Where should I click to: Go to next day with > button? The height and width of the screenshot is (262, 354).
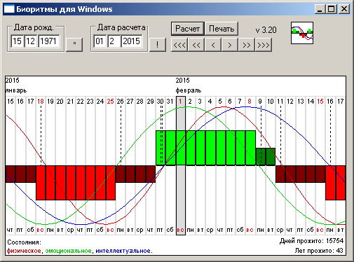click(x=230, y=45)
